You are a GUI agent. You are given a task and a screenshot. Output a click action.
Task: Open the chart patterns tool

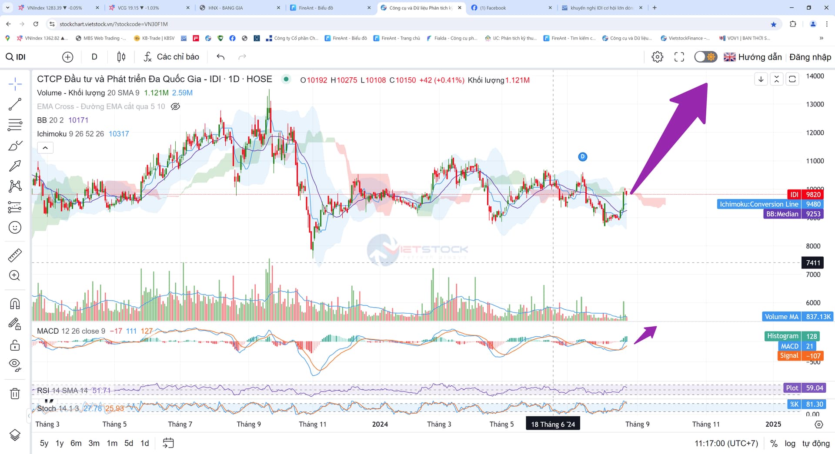coord(15,186)
